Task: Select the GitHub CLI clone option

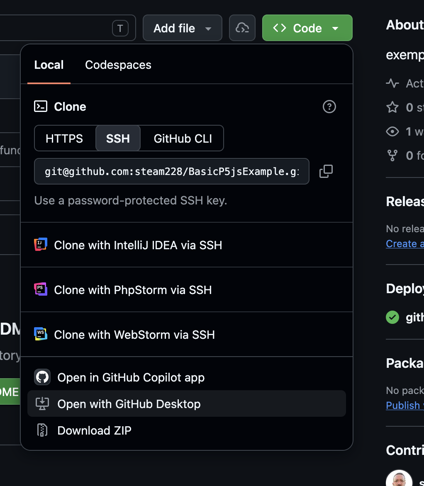Action: (x=183, y=138)
